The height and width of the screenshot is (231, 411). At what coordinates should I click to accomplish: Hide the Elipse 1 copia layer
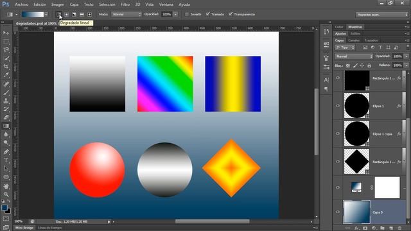(x=338, y=133)
